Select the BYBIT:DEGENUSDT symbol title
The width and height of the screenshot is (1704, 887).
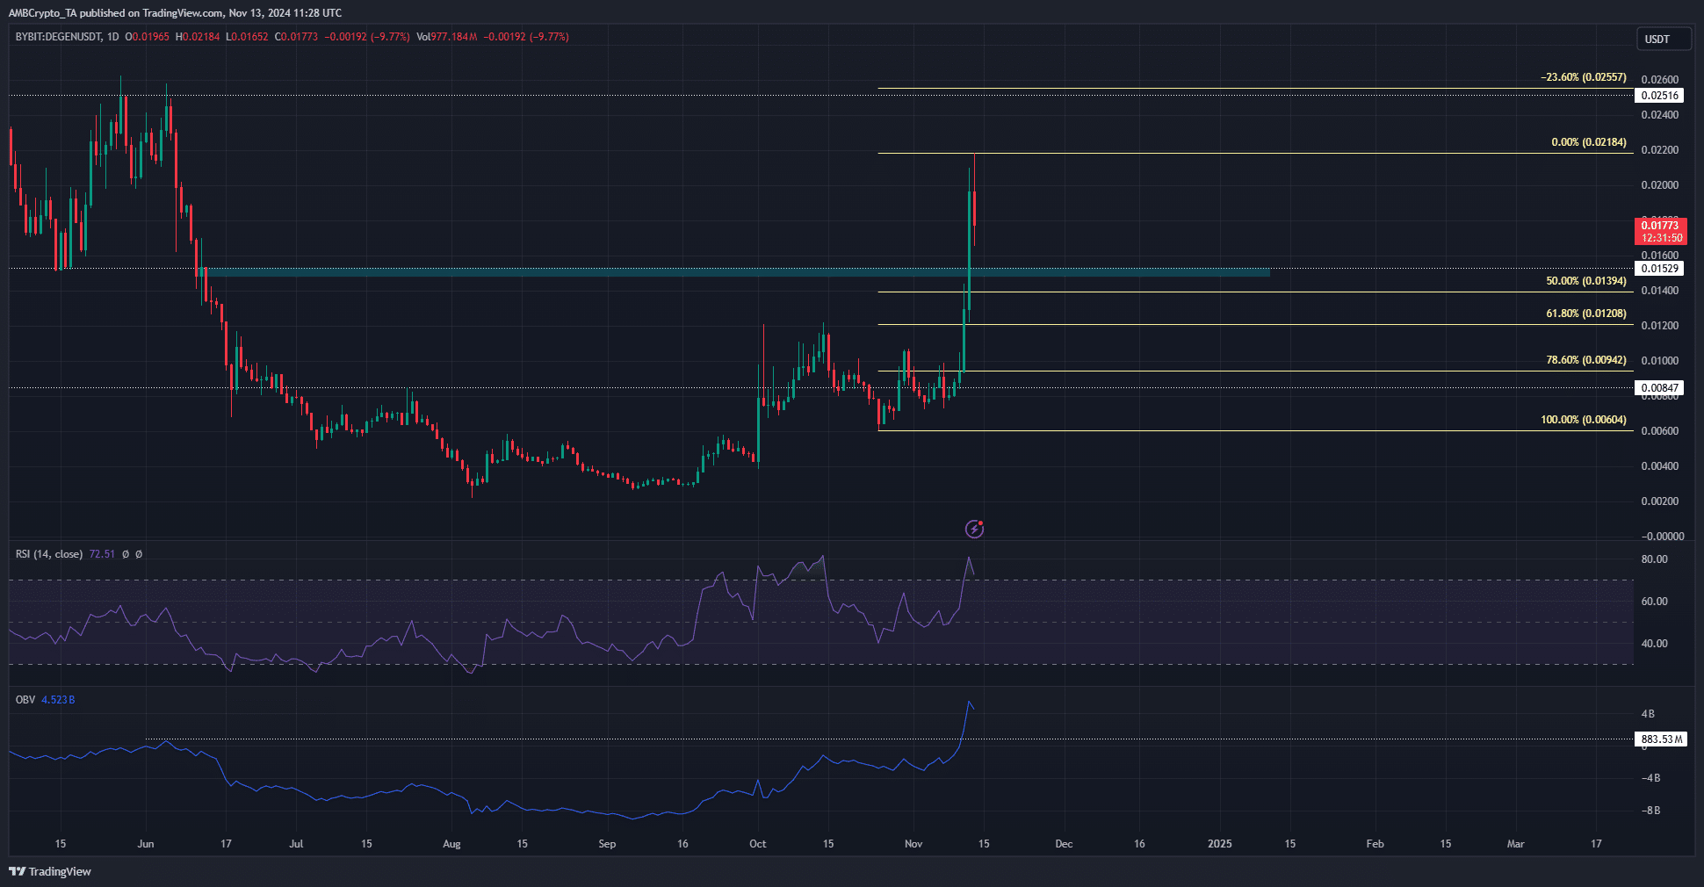pyautogui.click(x=57, y=37)
